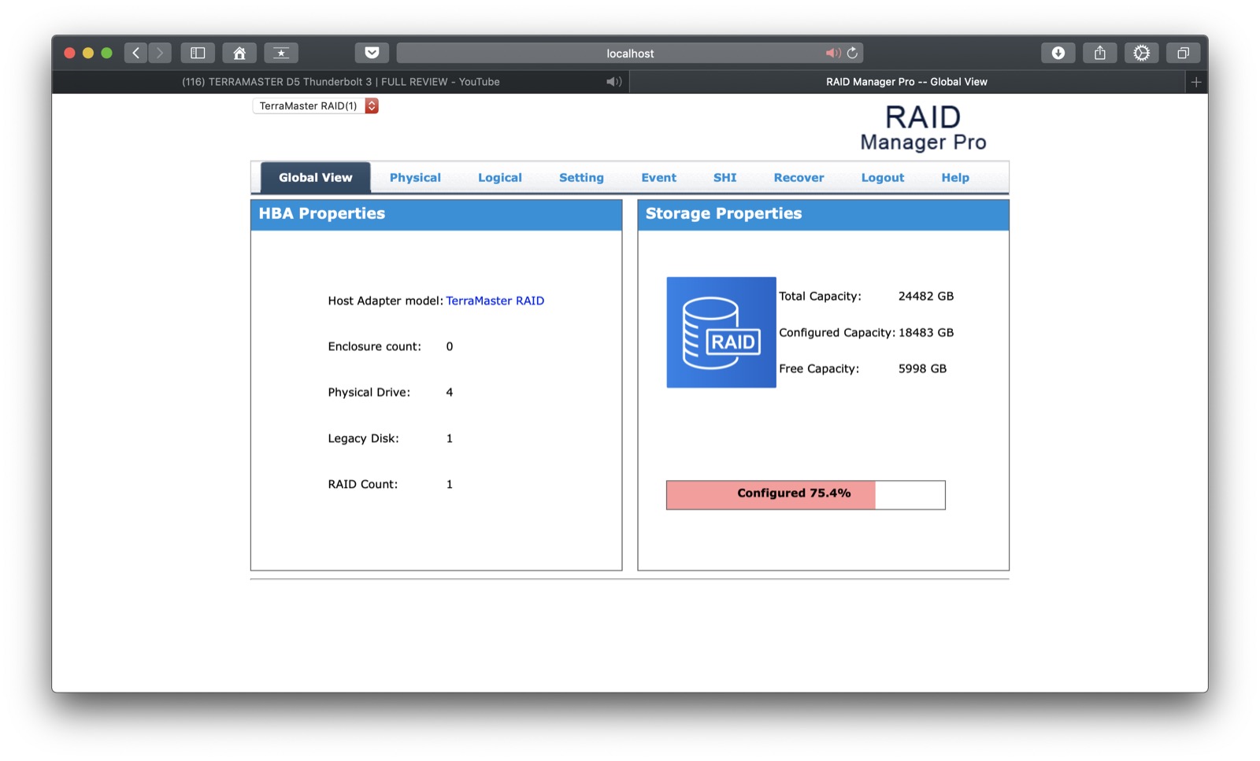This screenshot has height=761, width=1260.
Task: Open the TerraMaster RAID(1) controller dropdown
Action: (x=316, y=105)
